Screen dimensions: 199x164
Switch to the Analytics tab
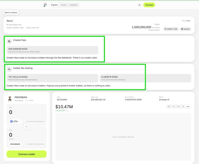[x=74, y=5]
